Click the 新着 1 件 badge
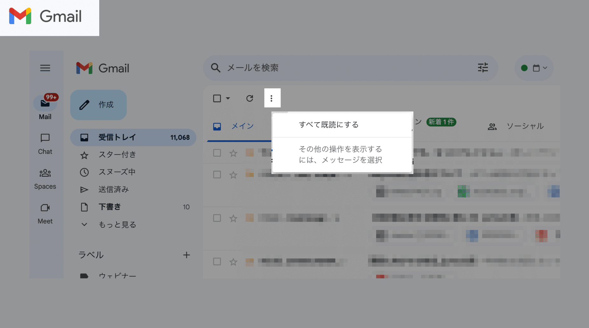Viewport: 589px width, 328px height. click(x=441, y=122)
